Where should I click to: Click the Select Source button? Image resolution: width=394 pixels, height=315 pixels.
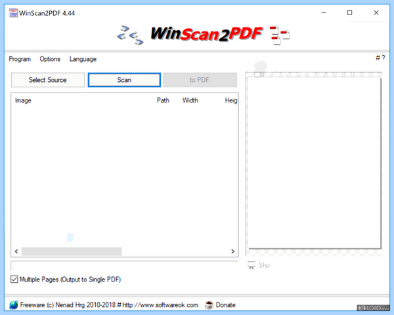pyautogui.click(x=48, y=80)
